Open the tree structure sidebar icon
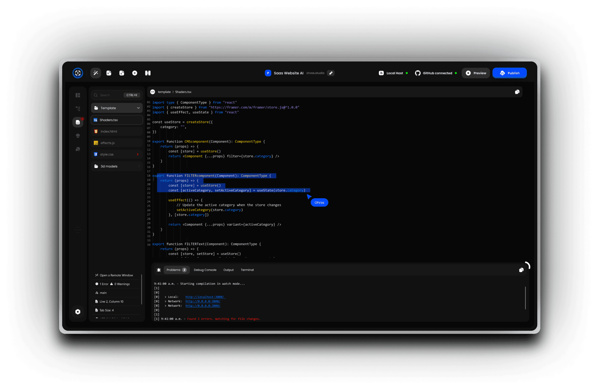This screenshot has width=597, height=391. [x=78, y=109]
